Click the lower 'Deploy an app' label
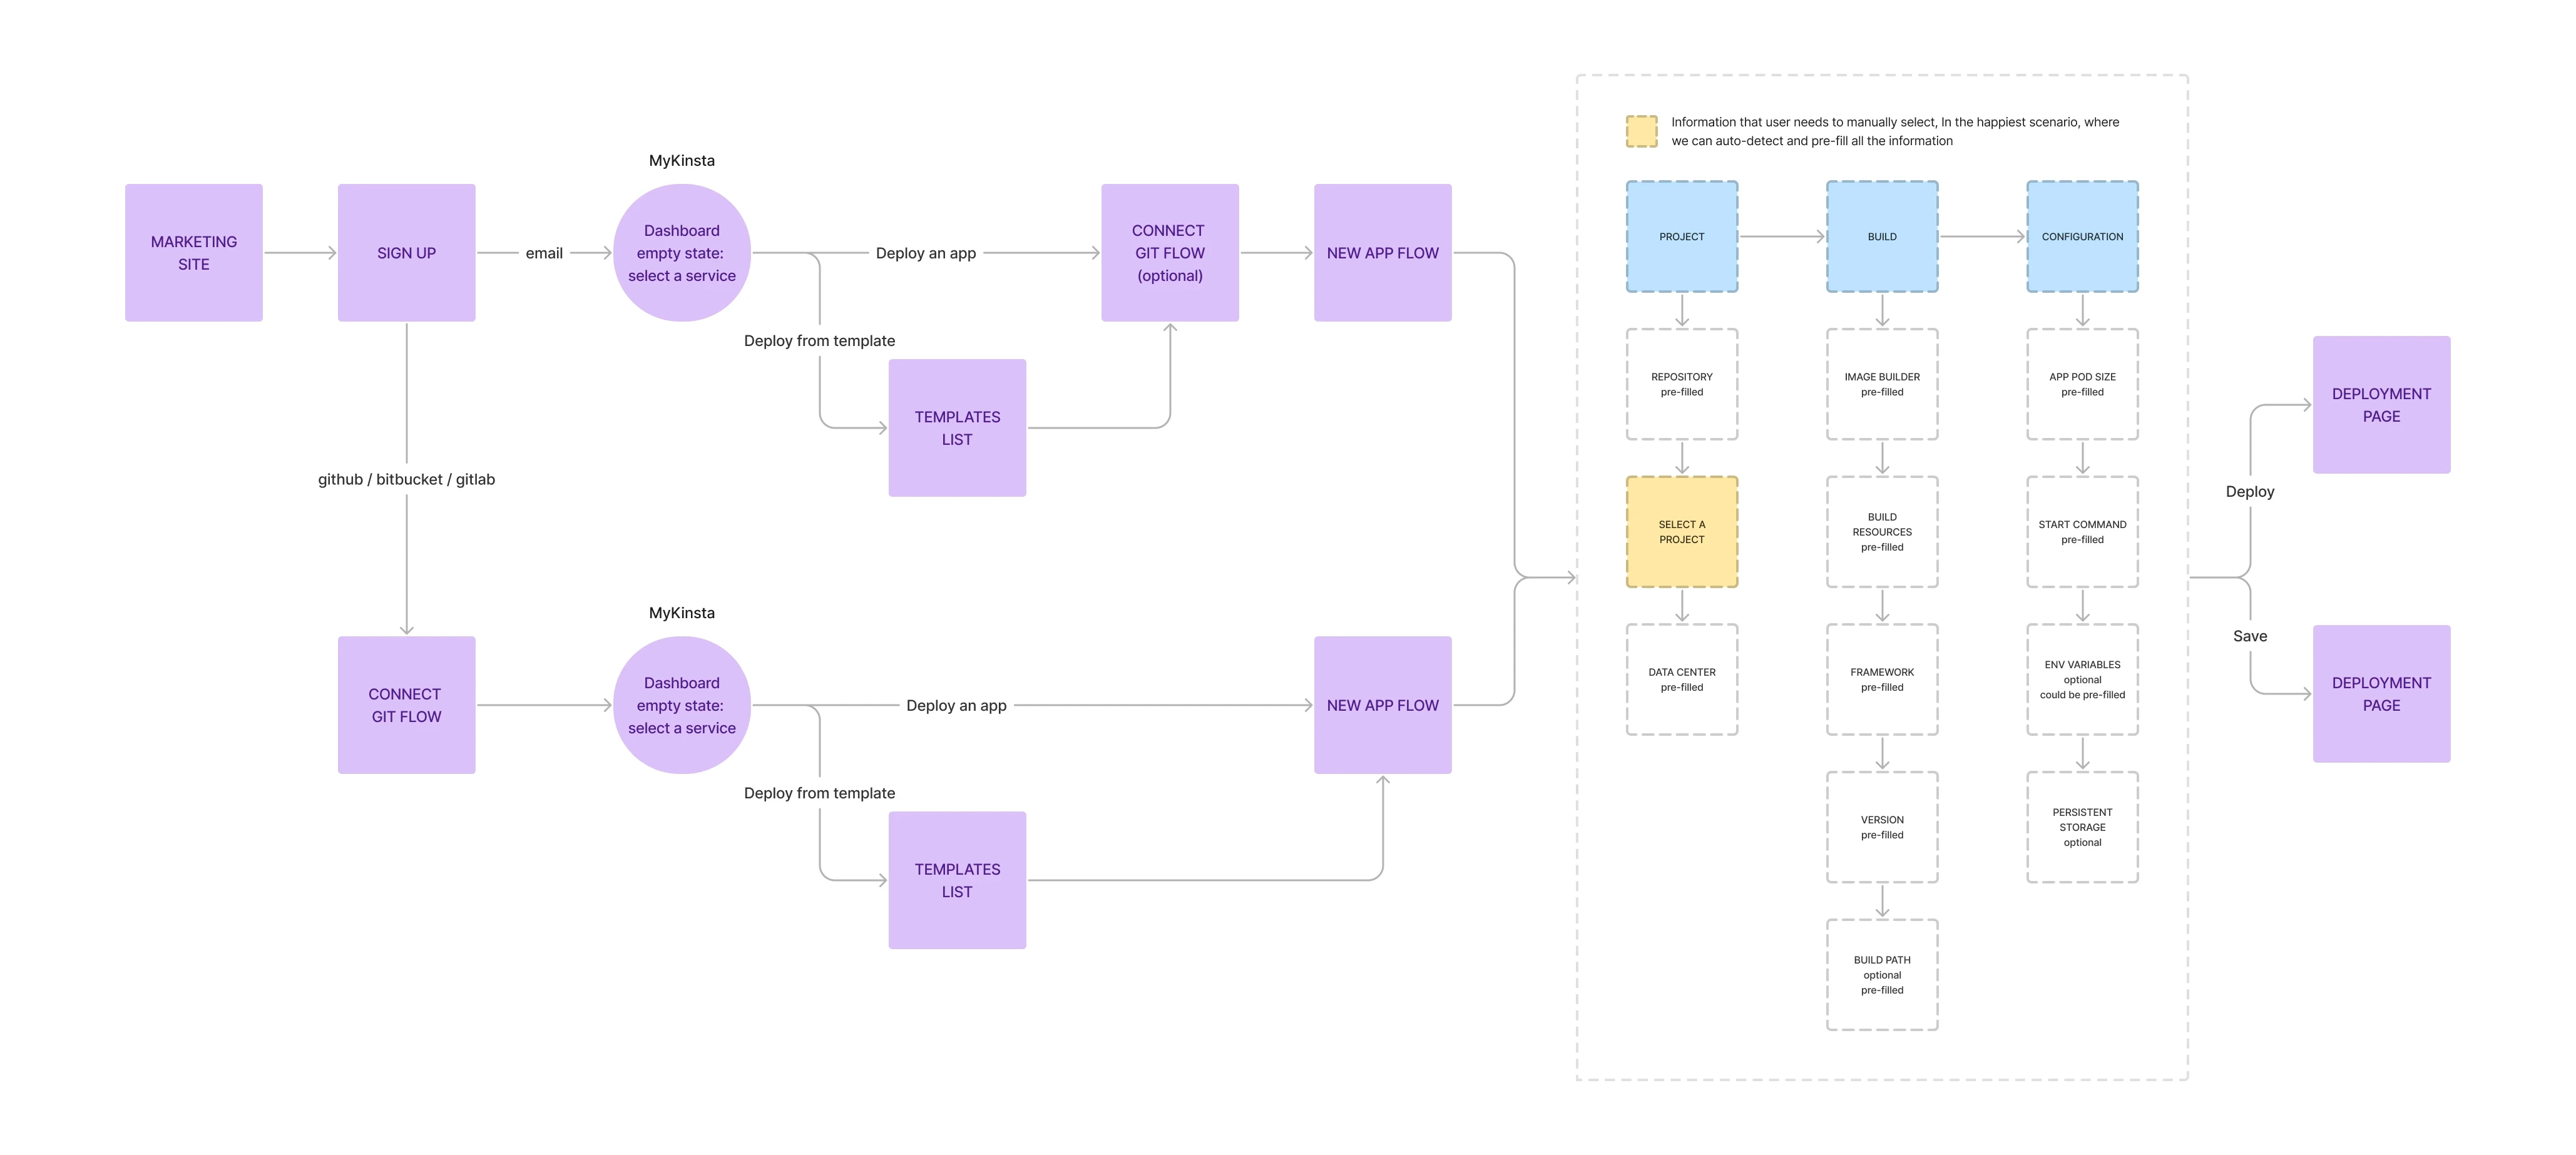This screenshot has height=1155, width=2576. (956, 705)
